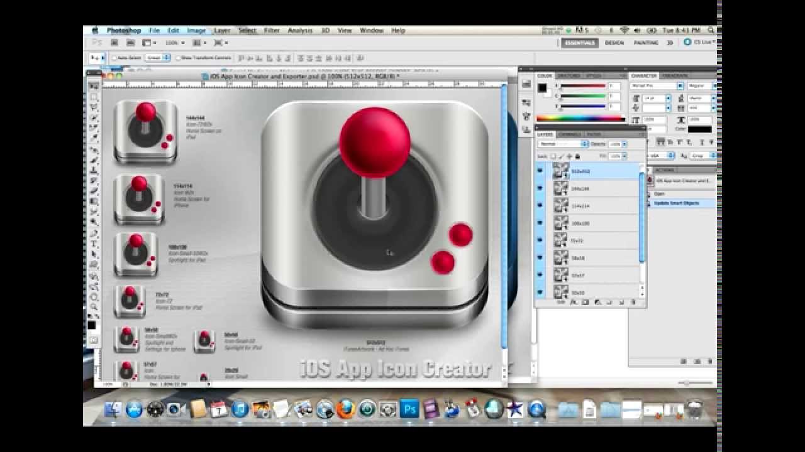Hide the 57x57 layer with its eye icon

coord(540,274)
